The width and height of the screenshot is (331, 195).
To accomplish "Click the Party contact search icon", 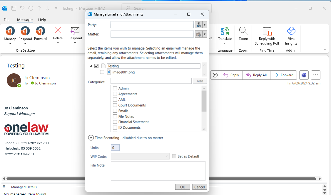I will 198,25.
